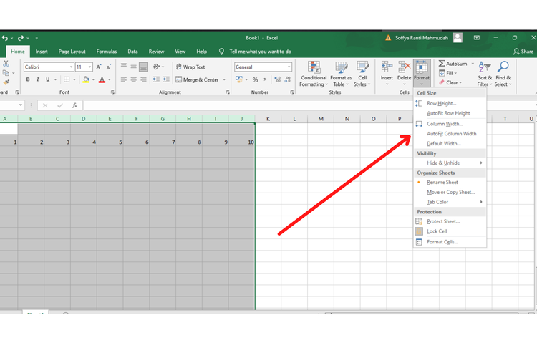Open Format as Table
537x358 pixels.
[341, 74]
